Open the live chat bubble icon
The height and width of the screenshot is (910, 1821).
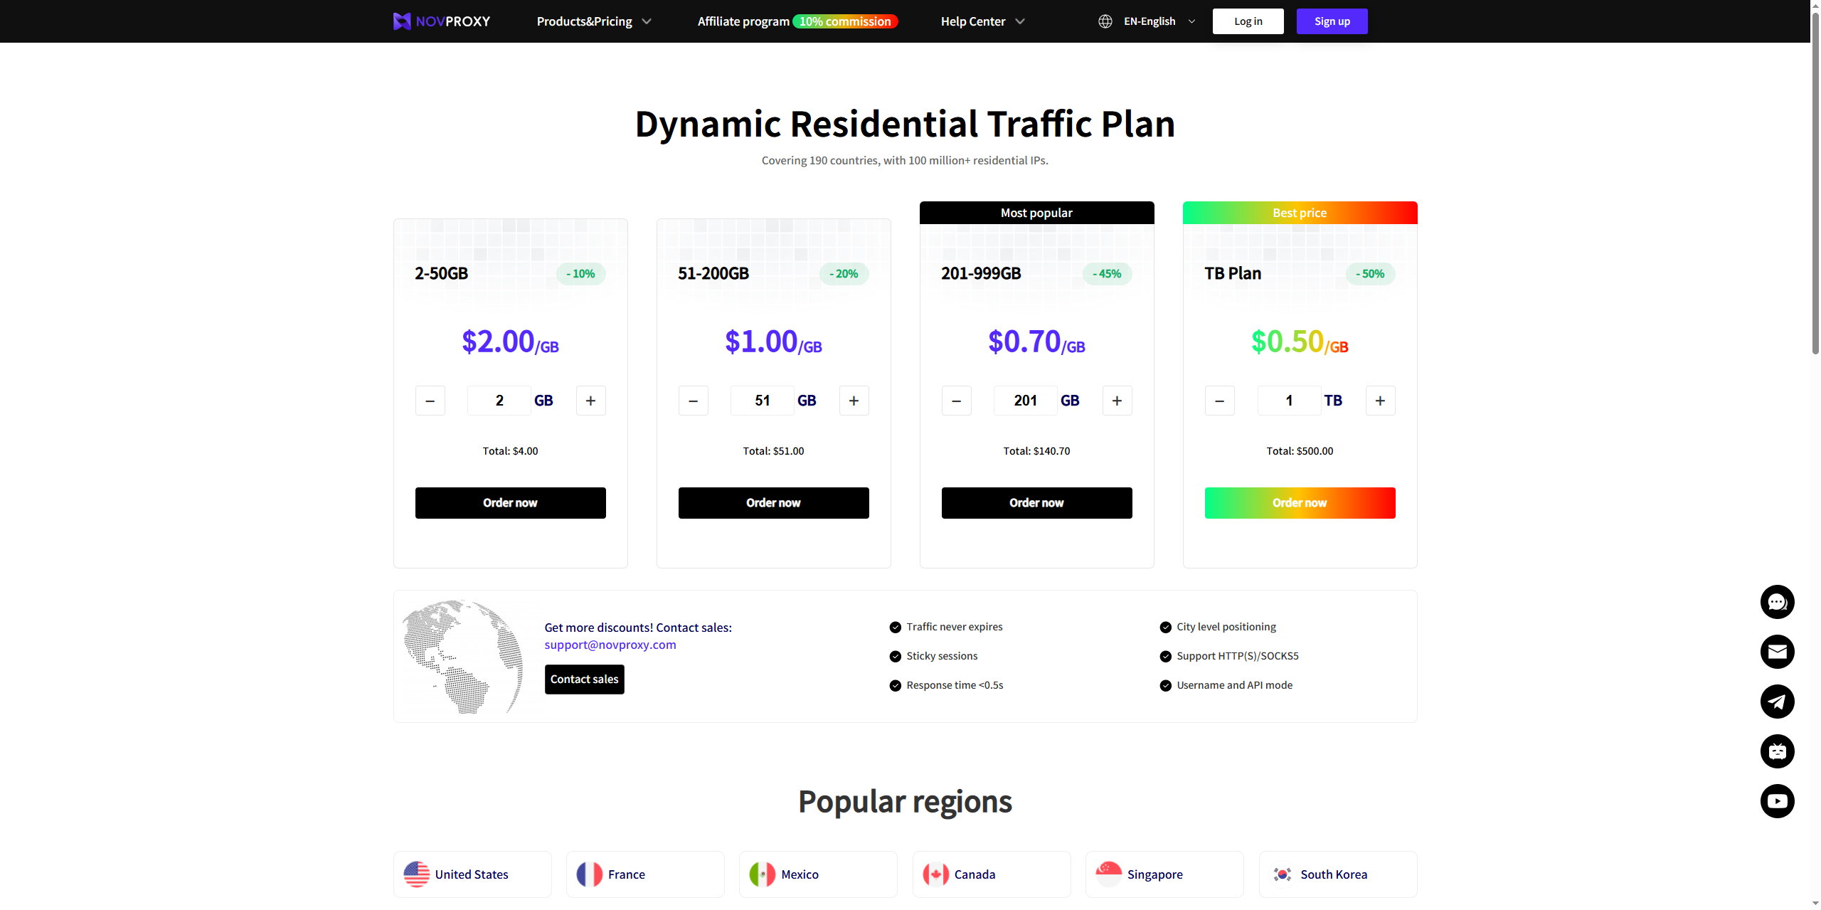tap(1777, 602)
